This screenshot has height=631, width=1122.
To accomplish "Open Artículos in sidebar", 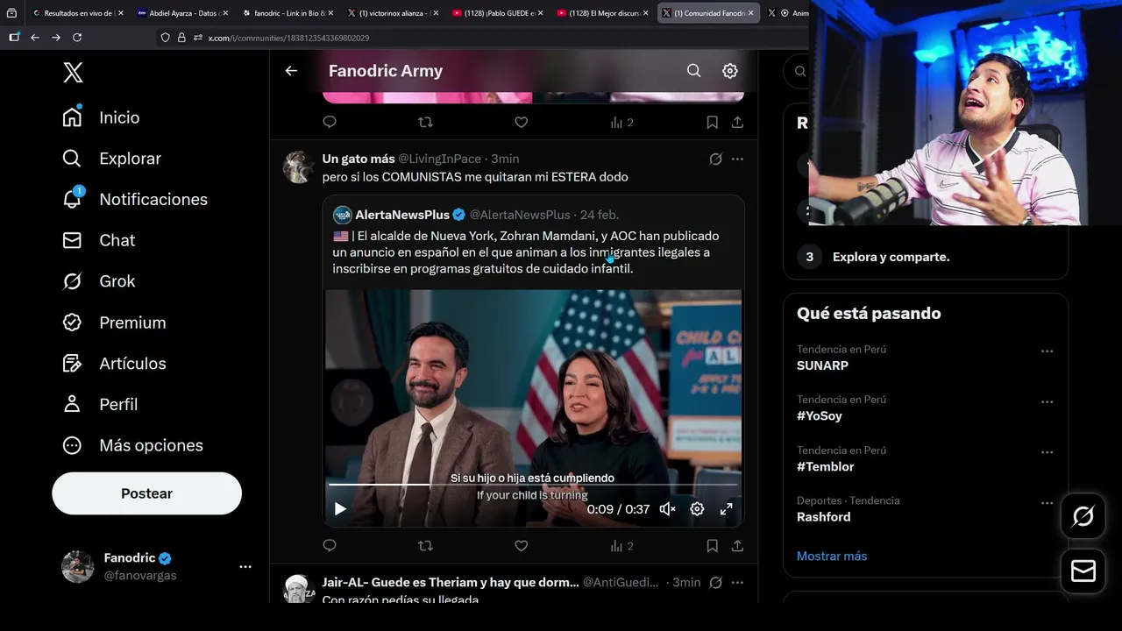I will [114, 363].
